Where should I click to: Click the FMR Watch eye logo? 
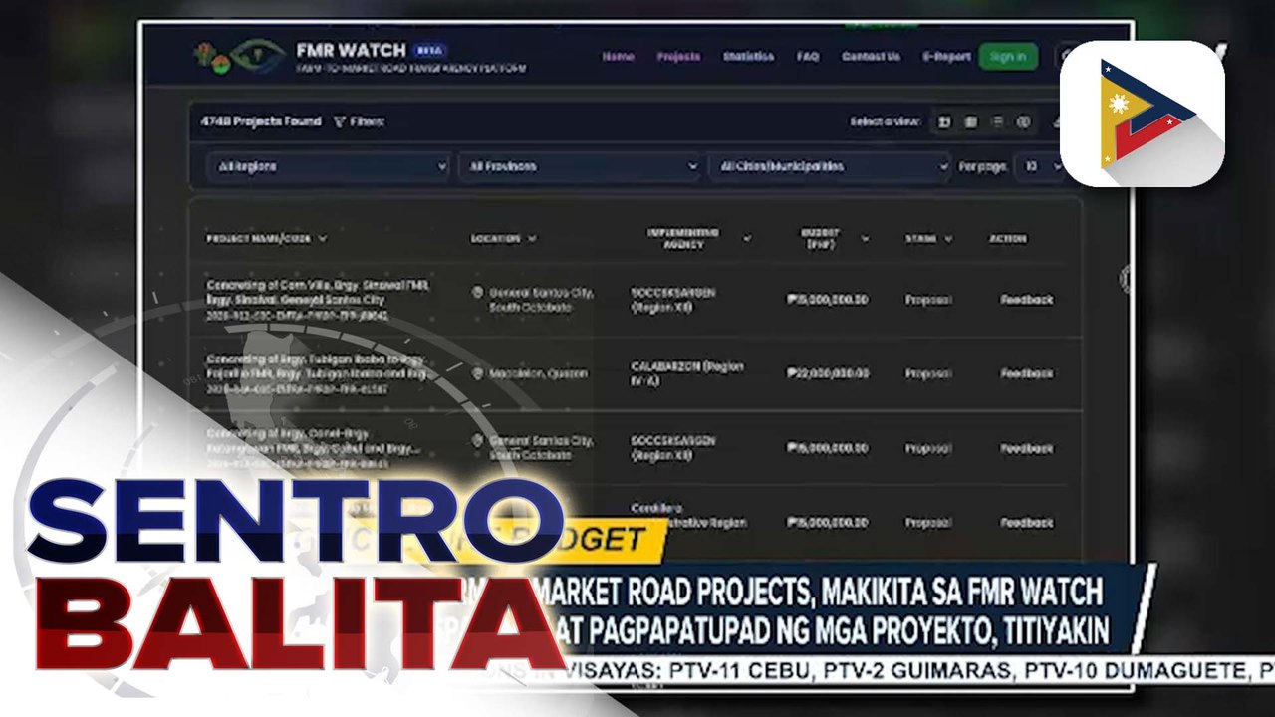257,56
